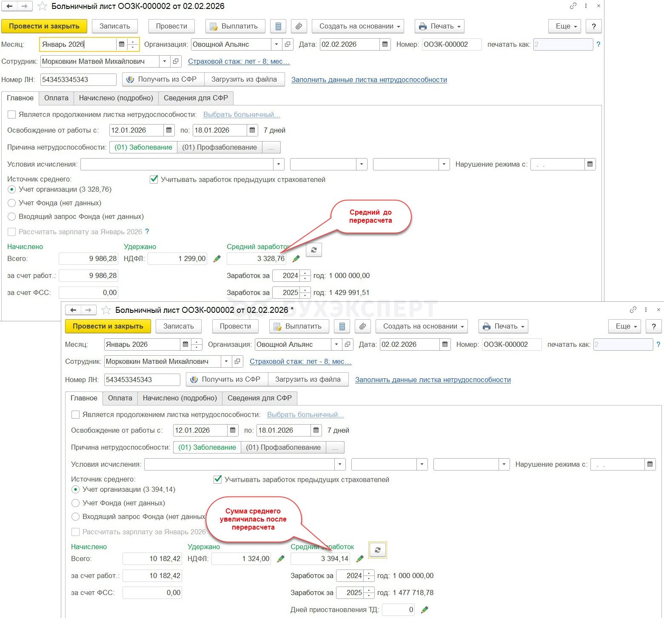This screenshot has height=618, width=664.
Task: Expand the Организация dropdown in the back window
Action: click(x=276, y=44)
